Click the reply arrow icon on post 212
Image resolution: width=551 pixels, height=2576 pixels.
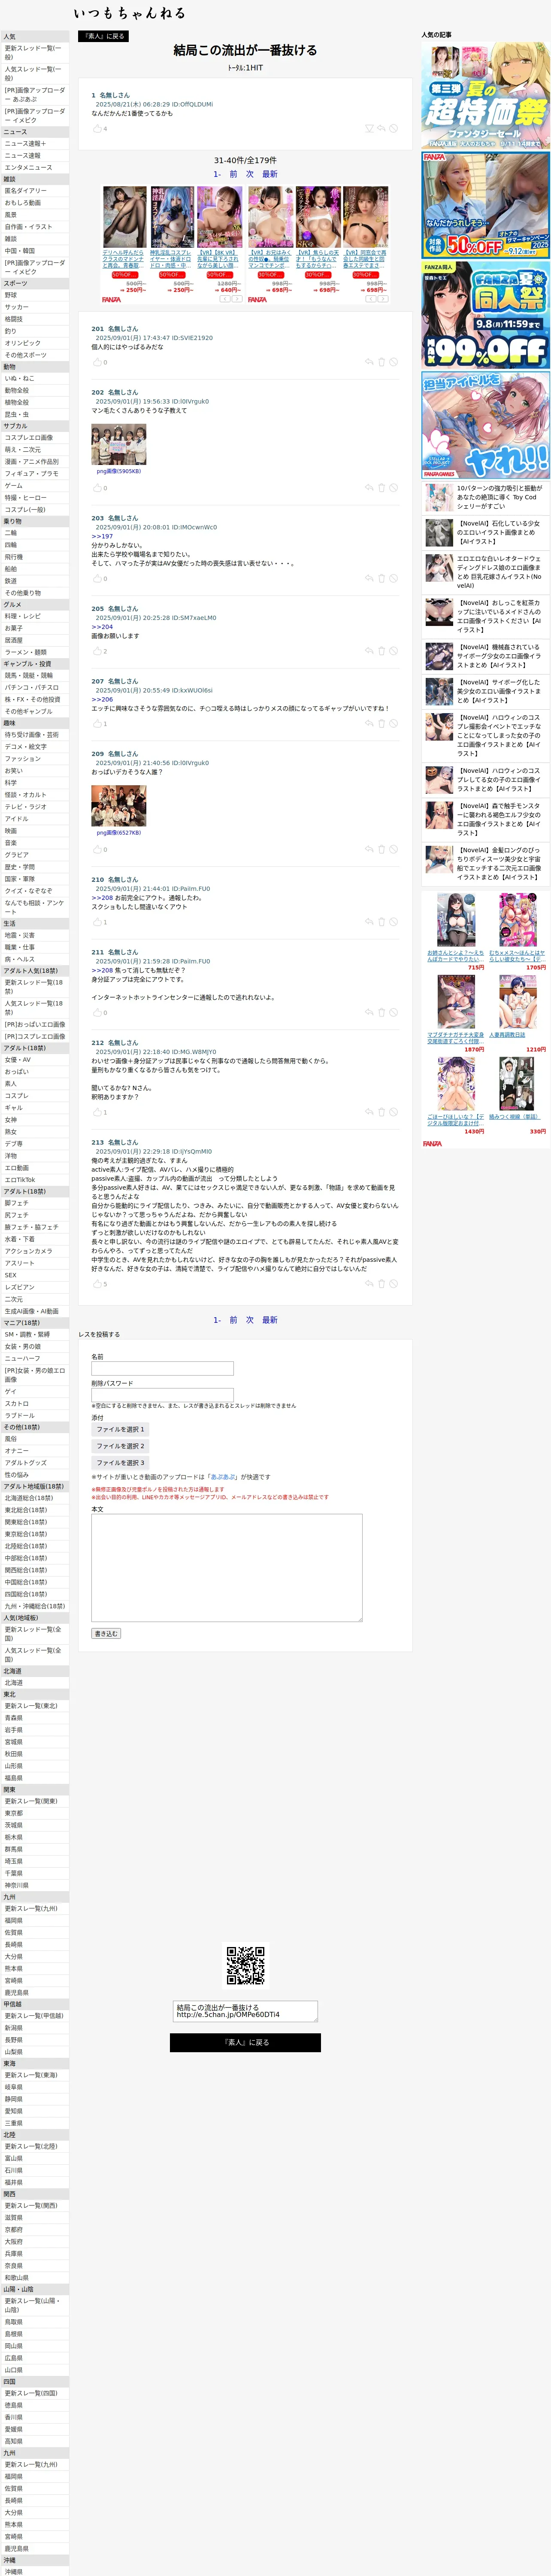(x=369, y=1112)
